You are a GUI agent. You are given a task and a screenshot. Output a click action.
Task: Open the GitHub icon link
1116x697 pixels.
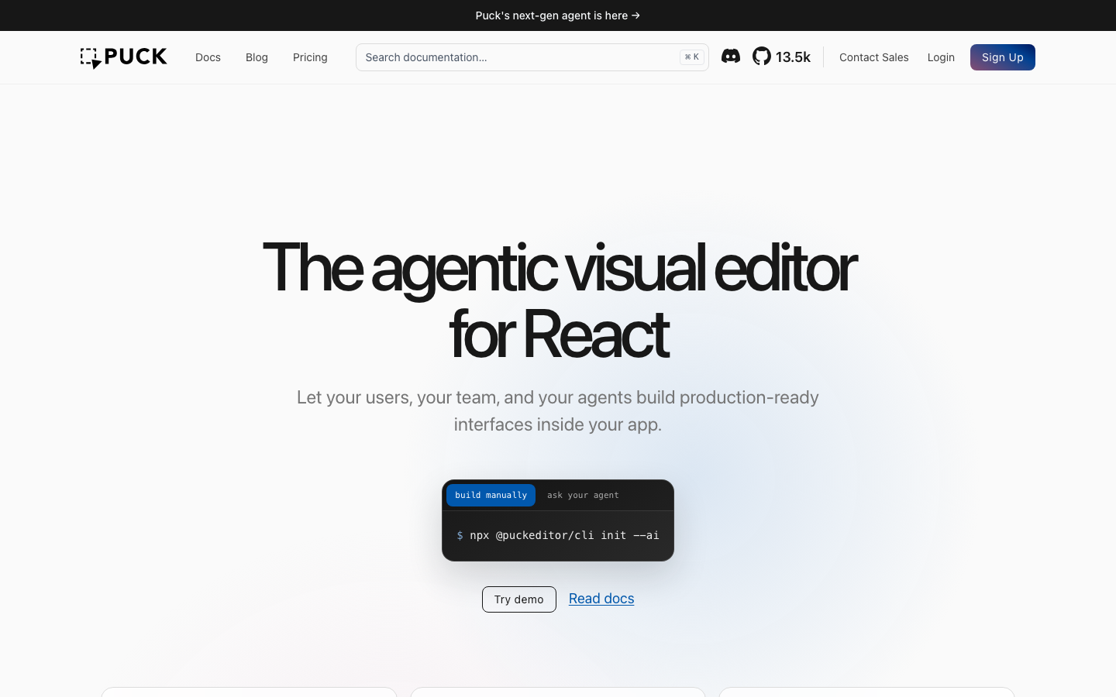(762, 57)
